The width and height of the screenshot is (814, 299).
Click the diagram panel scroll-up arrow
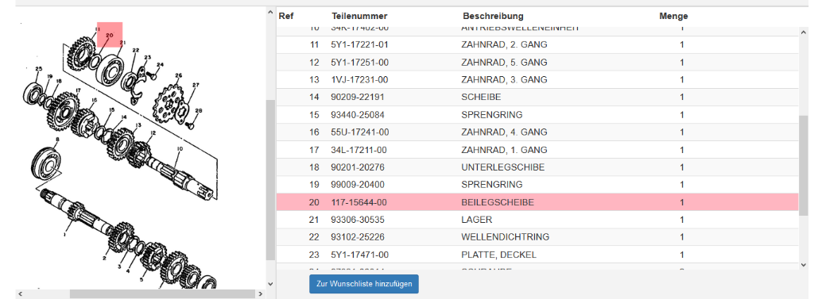[x=270, y=13]
